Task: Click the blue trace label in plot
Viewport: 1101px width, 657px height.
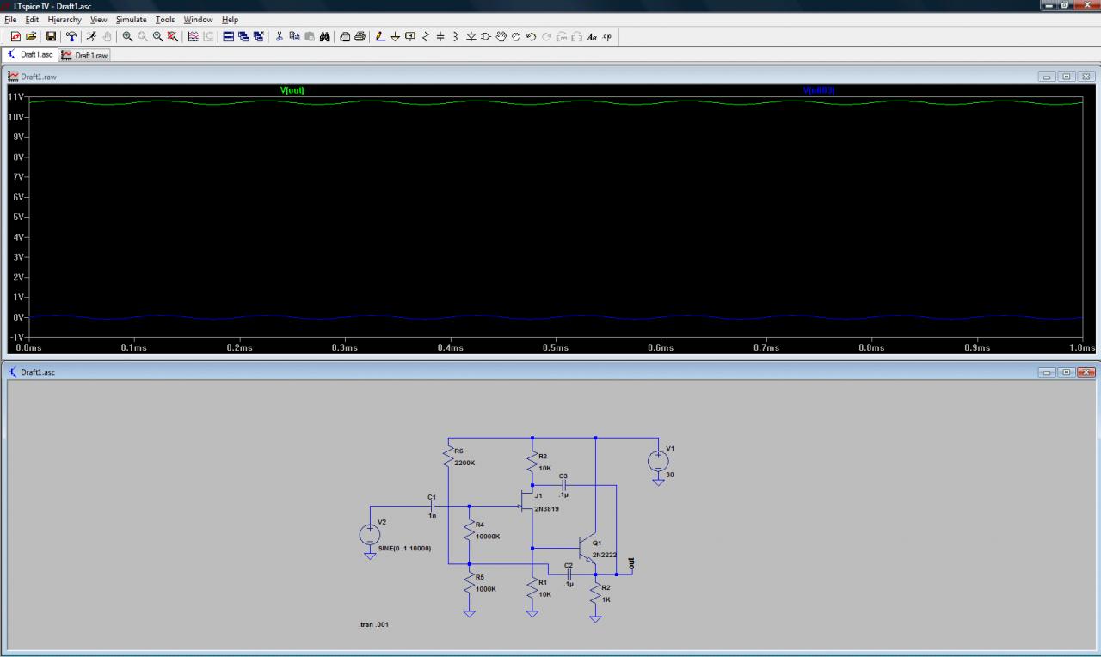Action: tap(818, 90)
